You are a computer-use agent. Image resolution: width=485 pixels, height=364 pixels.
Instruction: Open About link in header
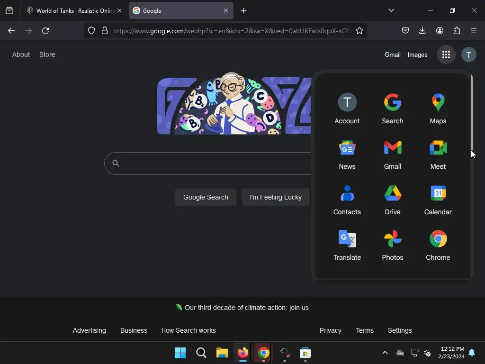pos(21,55)
